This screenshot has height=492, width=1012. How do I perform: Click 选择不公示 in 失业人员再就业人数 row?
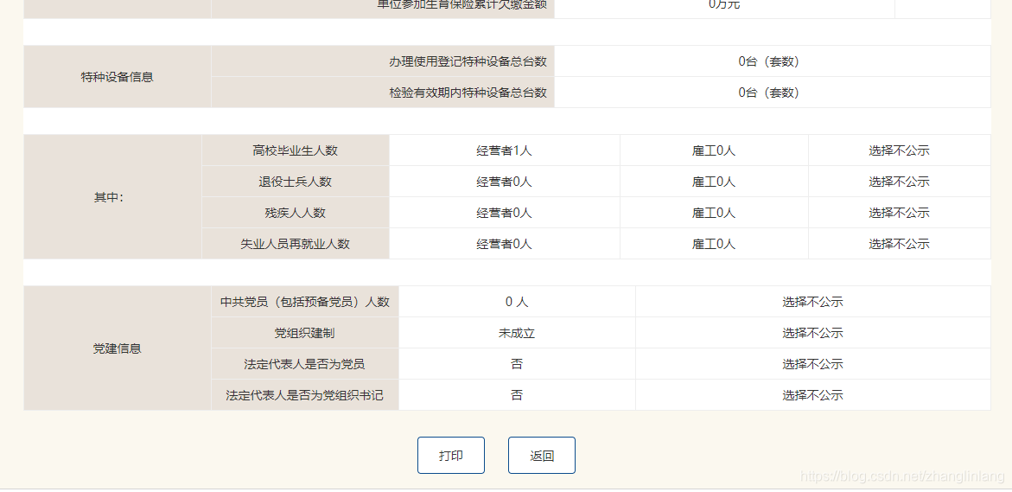(x=899, y=244)
